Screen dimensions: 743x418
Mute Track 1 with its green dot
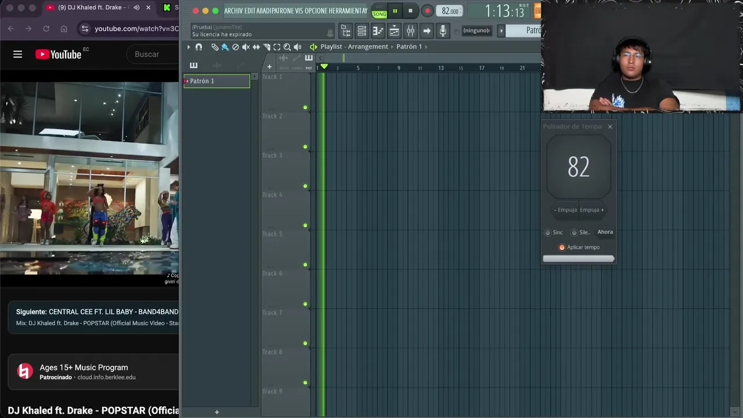tap(305, 107)
